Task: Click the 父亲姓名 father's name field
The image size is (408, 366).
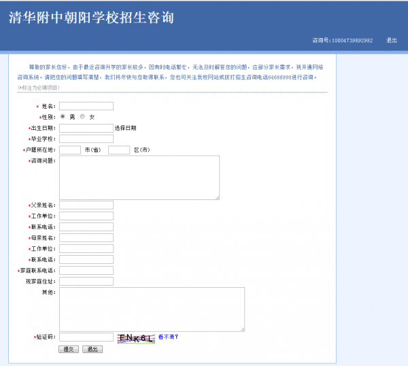Action: pyautogui.click(x=86, y=205)
